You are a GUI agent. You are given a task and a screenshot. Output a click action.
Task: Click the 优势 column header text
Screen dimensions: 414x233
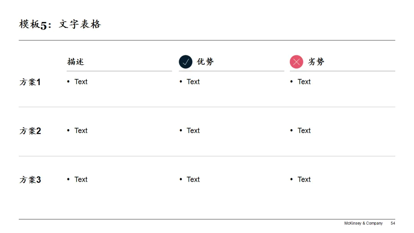(x=205, y=62)
